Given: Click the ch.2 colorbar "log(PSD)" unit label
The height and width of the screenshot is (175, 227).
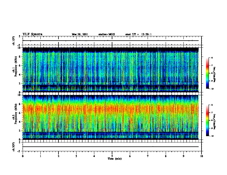Looking at the screenshot, I should pyautogui.click(x=215, y=122).
